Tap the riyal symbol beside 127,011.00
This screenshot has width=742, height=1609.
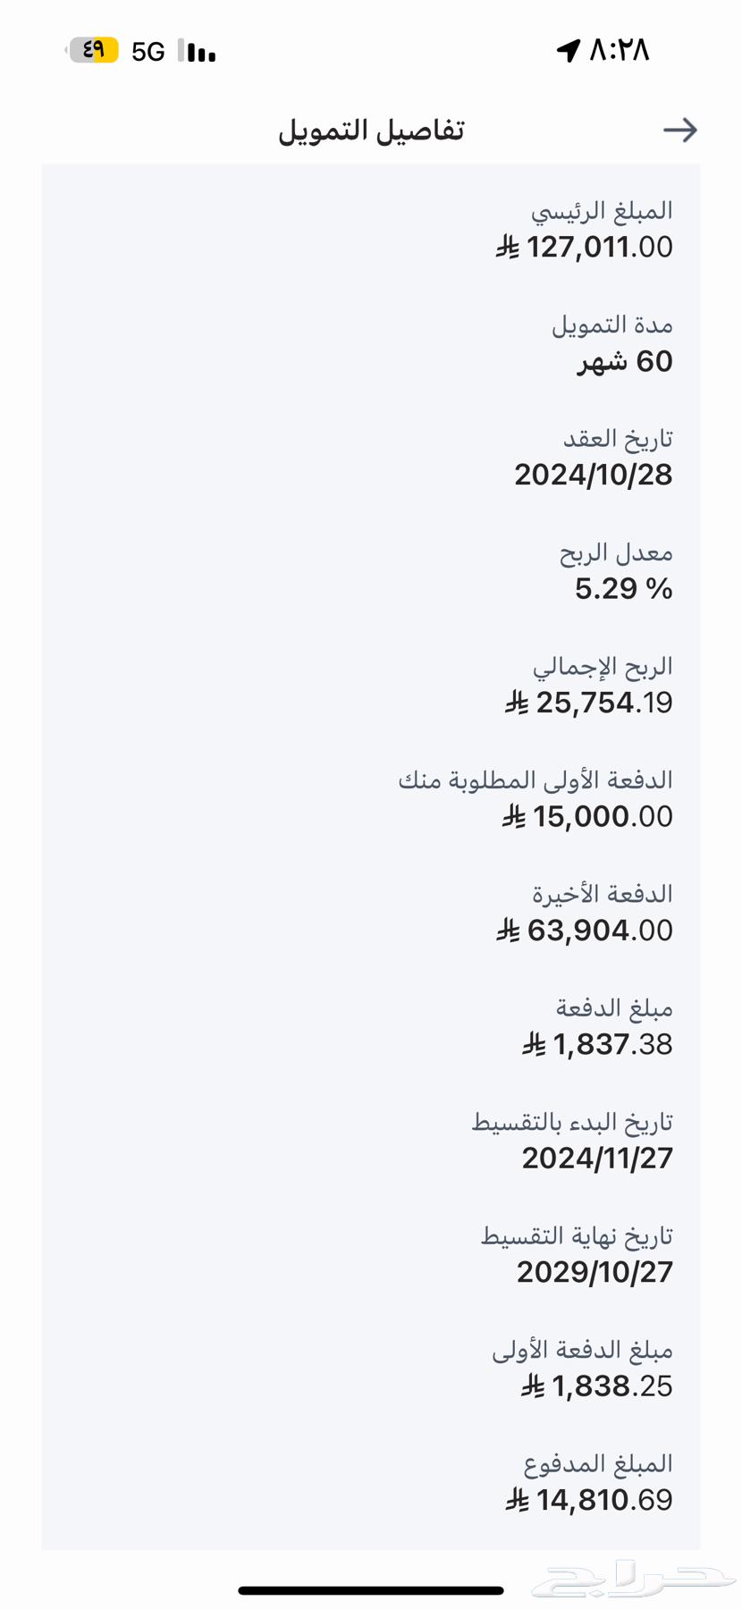pyautogui.click(x=508, y=247)
